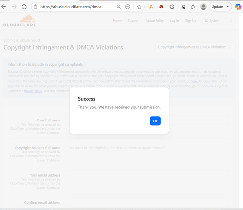Click the 'Submit an abuse report' text
The image size is (243, 210).
click(22, 40)
